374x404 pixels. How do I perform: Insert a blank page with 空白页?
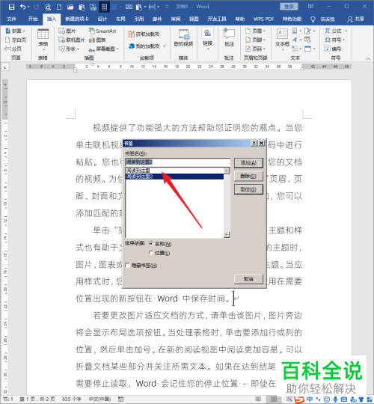(16, 40)
